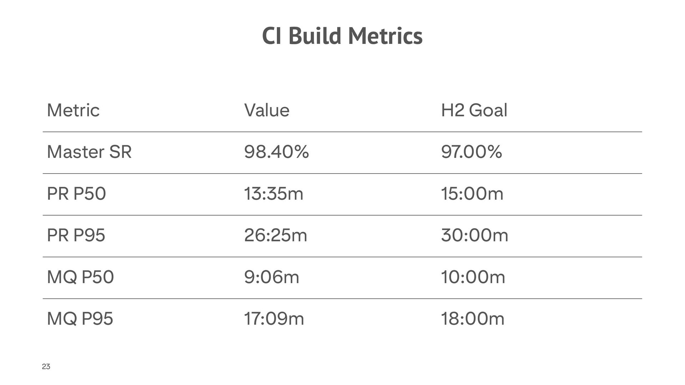Image resolution: width=685 pixels, height=385 pixels.
Task: Select the 15:00m goal cell
Action: pyautogui.click(x=472, y=194)
